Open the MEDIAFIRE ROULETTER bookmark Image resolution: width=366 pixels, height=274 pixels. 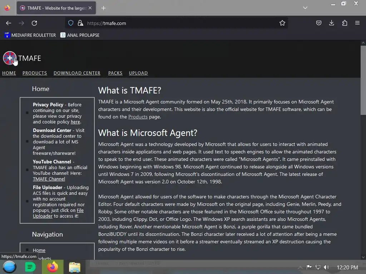(x=30, y=35)
